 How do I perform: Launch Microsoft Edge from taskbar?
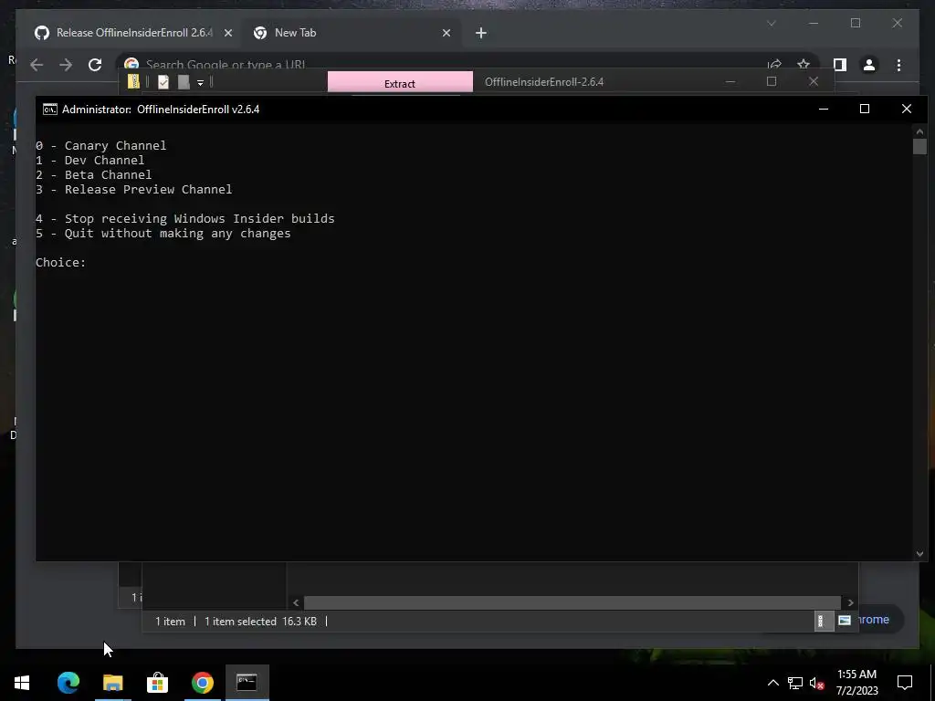[x=68, y=683]
